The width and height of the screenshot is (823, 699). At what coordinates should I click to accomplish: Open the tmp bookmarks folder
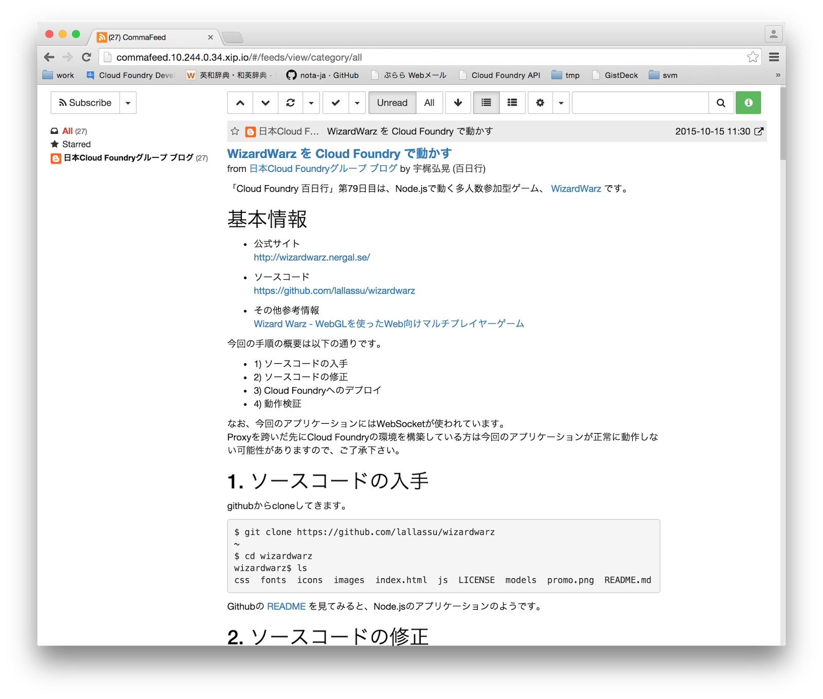[x=565, y=75]
